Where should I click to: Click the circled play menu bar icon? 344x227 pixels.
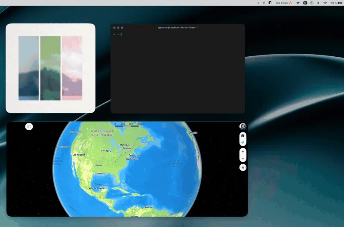312,3
